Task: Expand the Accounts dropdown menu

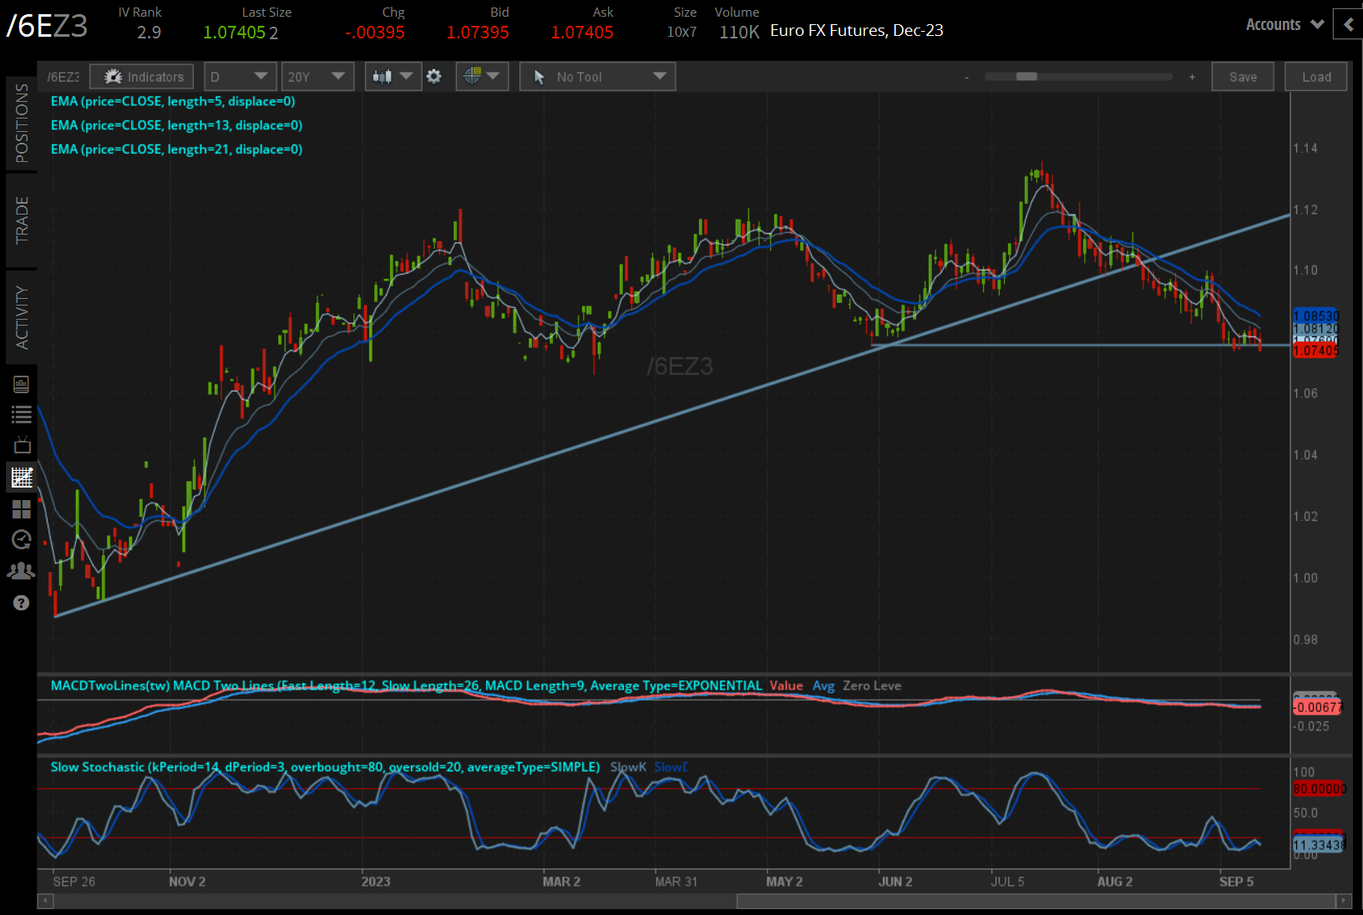Action: pos(1284,24)
